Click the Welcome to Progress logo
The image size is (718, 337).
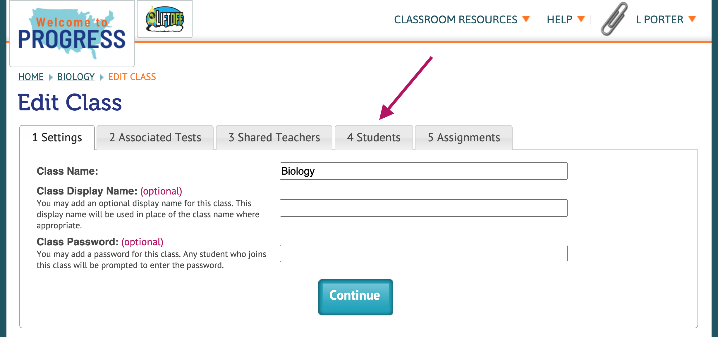[x=72, y=34]
